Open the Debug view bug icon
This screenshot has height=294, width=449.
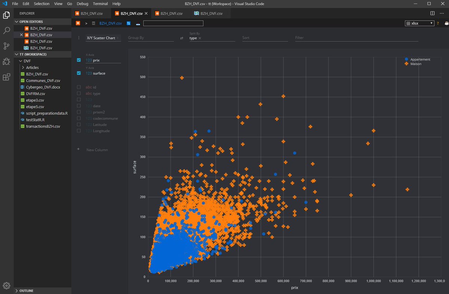coord(6,62)
